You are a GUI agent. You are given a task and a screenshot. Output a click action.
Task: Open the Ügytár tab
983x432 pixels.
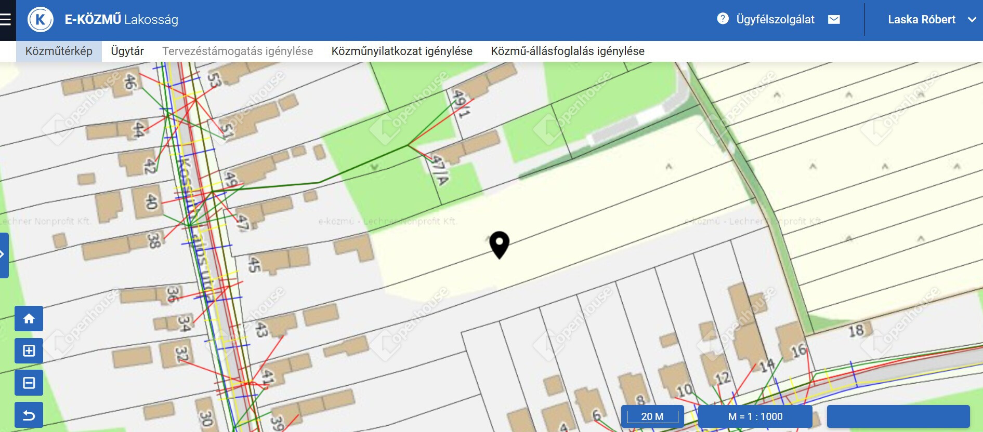pos(127,51)
